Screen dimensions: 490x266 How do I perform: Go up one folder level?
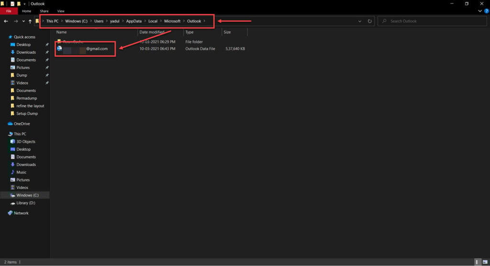pyautogui.click(x=30, y=21)
